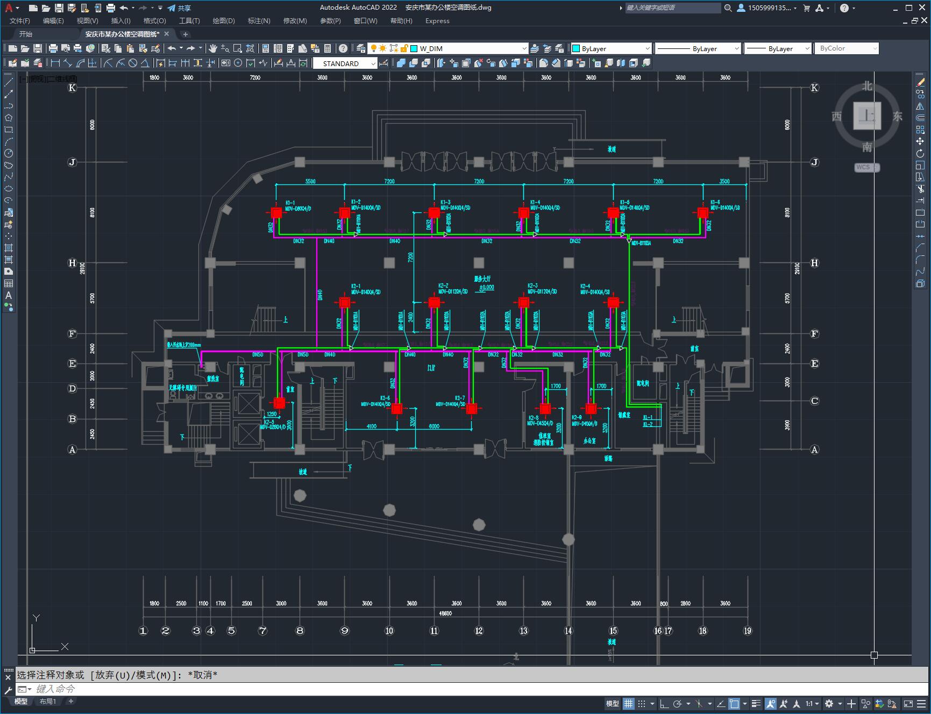Select the Mirror tool in modify toolbar
This screenshot has width=931, height=714.
(920, 106)
